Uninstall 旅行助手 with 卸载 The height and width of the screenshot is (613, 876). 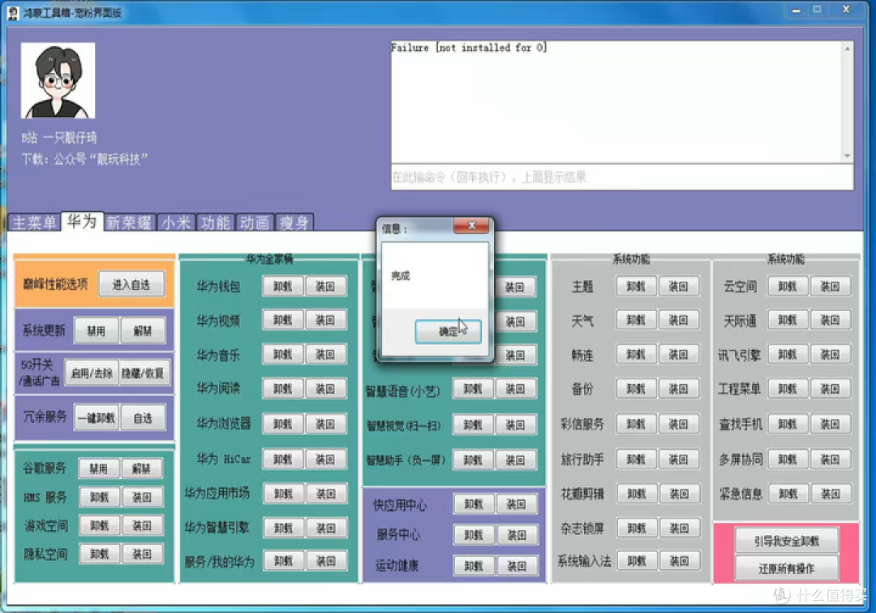[636, 460]
